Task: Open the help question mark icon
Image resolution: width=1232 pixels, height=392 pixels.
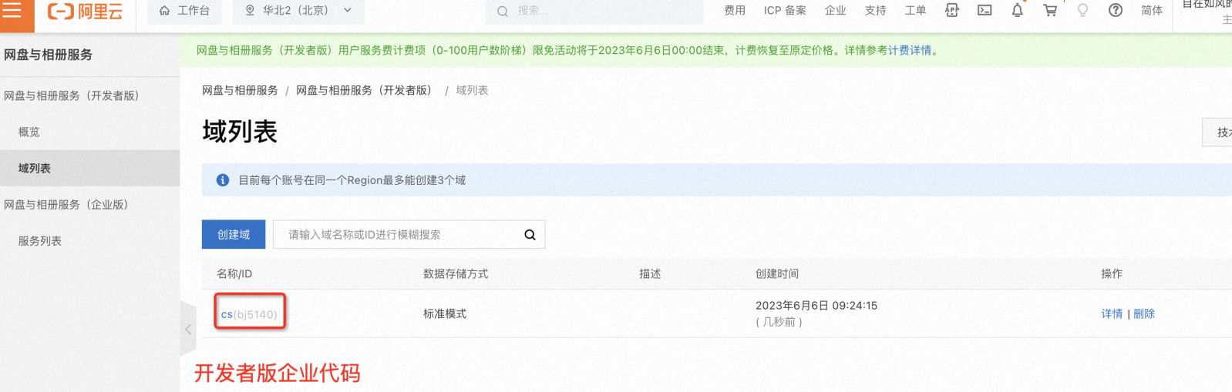Action: [x=1116, y=10]
